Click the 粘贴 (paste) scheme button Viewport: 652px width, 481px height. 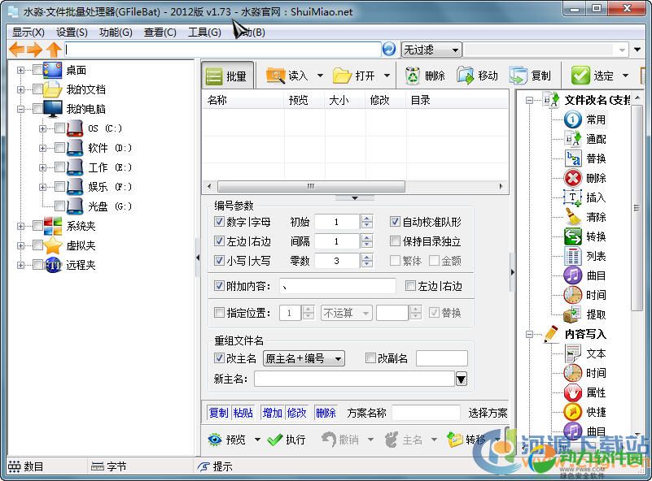tap(243, 413)
